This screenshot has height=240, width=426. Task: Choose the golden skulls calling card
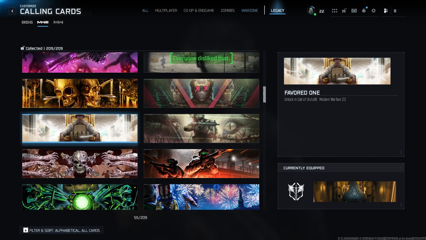pyautogui.click(x=80, y=93)
